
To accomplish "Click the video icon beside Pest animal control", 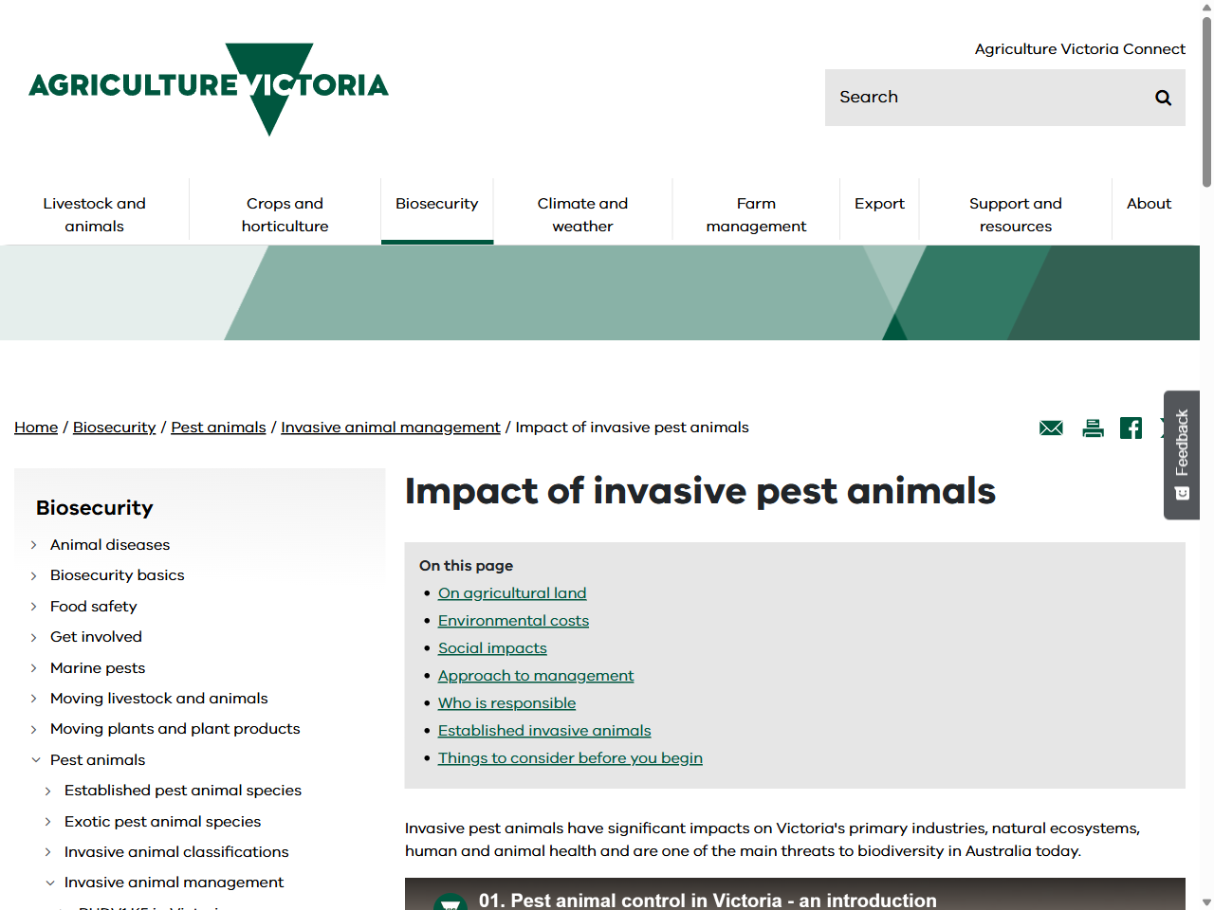I will pyautogui.click(x=452, y=901).
